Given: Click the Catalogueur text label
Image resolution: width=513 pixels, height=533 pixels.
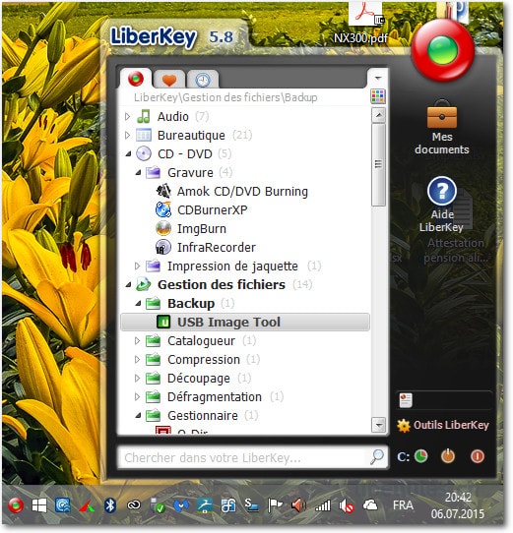Looking at the screenshot, I should 201,340.
